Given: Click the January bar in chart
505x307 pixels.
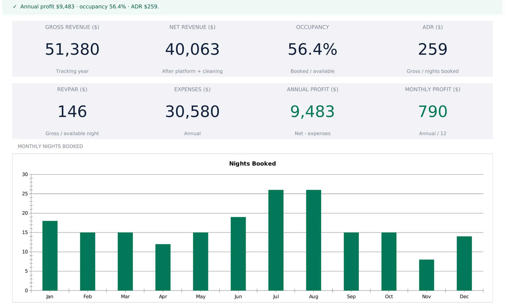Looking at the screenshot, I should [x=50, y=256].
